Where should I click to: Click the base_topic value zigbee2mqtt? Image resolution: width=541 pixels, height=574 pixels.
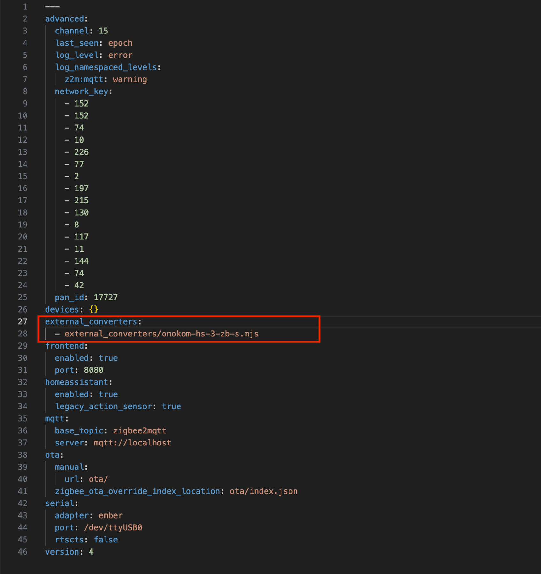140,431
